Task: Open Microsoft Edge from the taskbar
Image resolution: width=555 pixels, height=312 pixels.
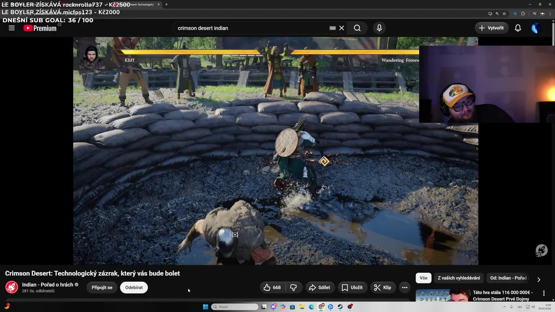Action: (311, 307)
